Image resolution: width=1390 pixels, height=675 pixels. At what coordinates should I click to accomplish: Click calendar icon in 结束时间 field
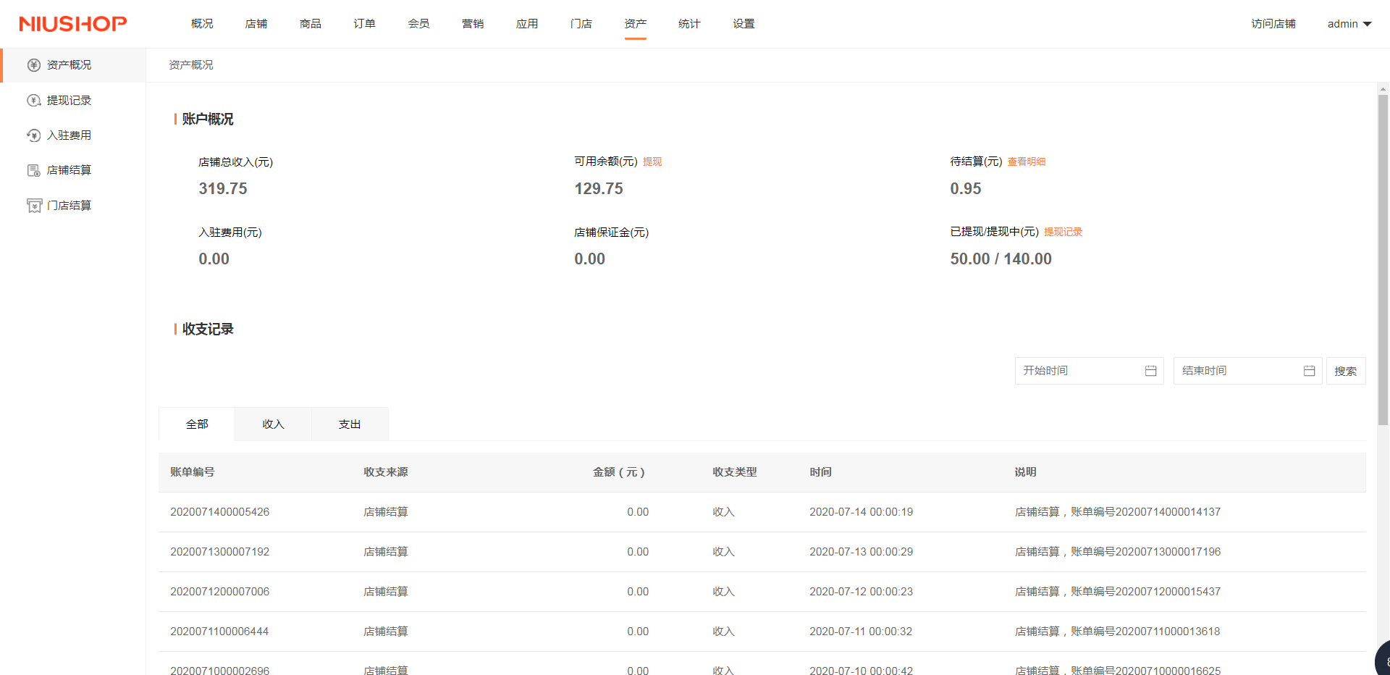[1309, 371]
